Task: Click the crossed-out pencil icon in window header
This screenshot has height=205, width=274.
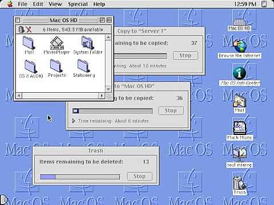Action: point(29,30)
